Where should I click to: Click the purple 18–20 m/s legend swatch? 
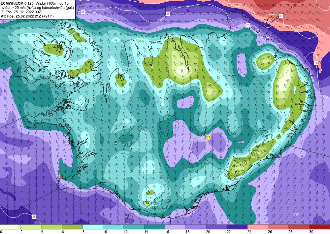point(196,227)
